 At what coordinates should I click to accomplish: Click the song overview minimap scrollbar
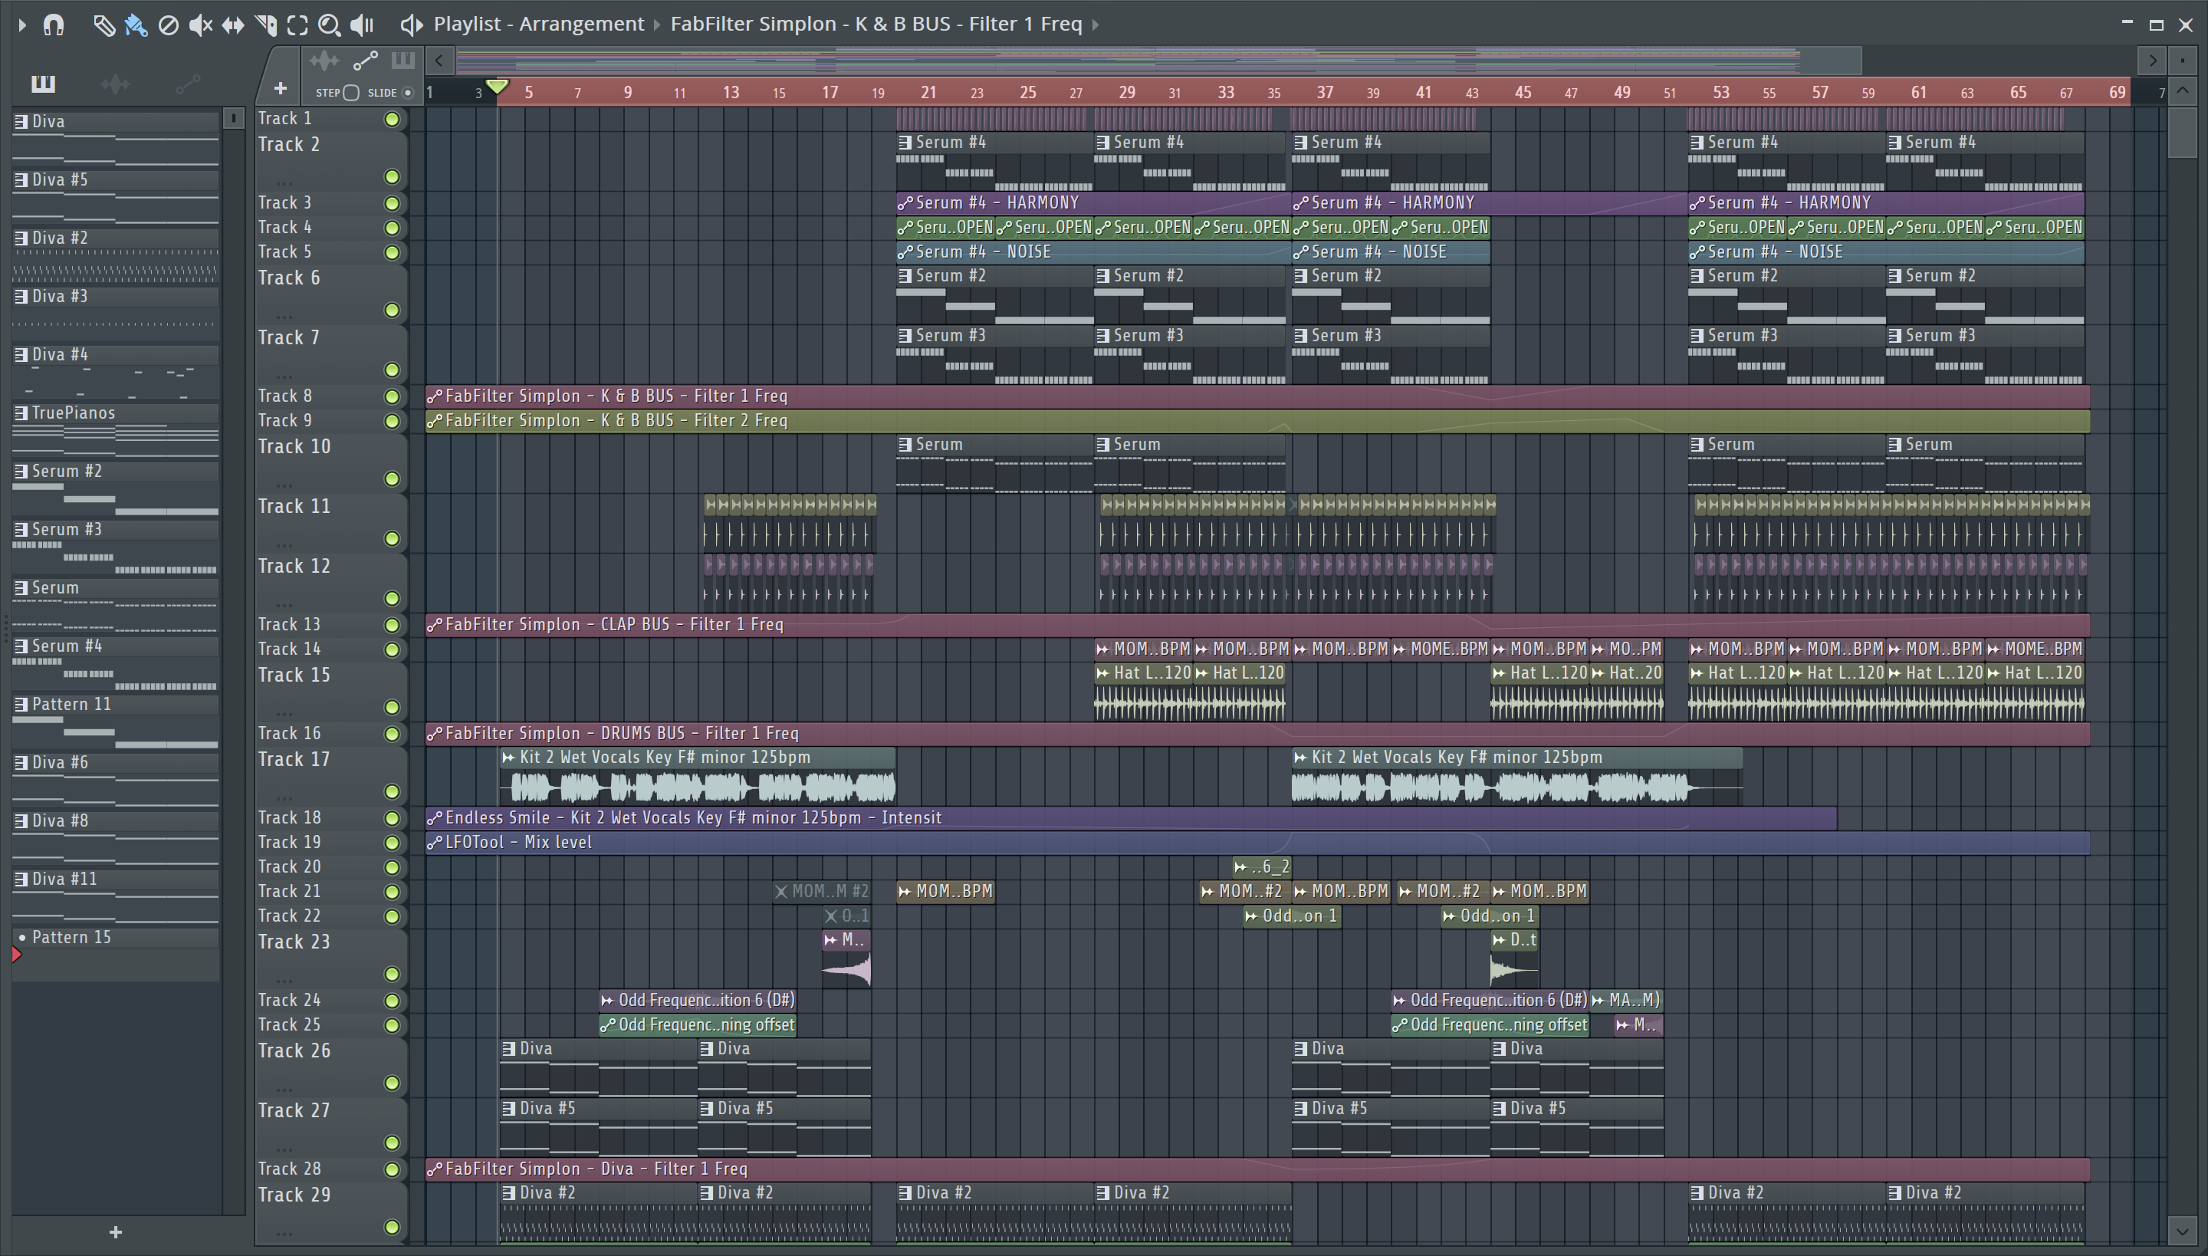1158,61
